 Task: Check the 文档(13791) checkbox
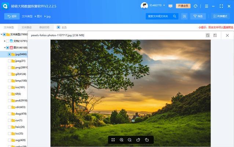(x=8, y=41)
